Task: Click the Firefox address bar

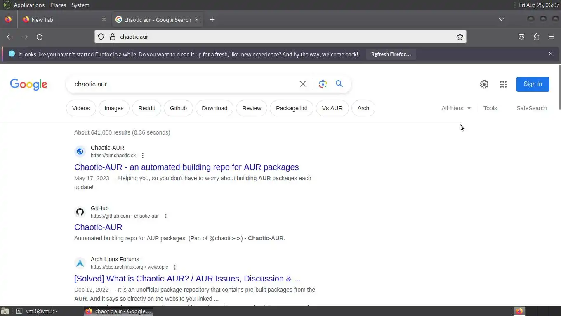Action: tap(280, 37)
